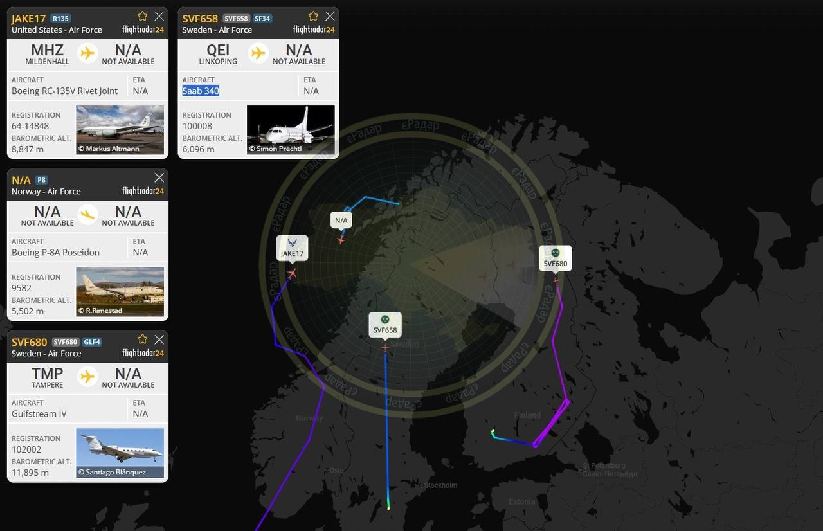The width and height of the screenshot is (823, 531).
Task: Open the Boeing P-8A Poseidon photo
Action: pyautogui.click(x=120, y=291)
